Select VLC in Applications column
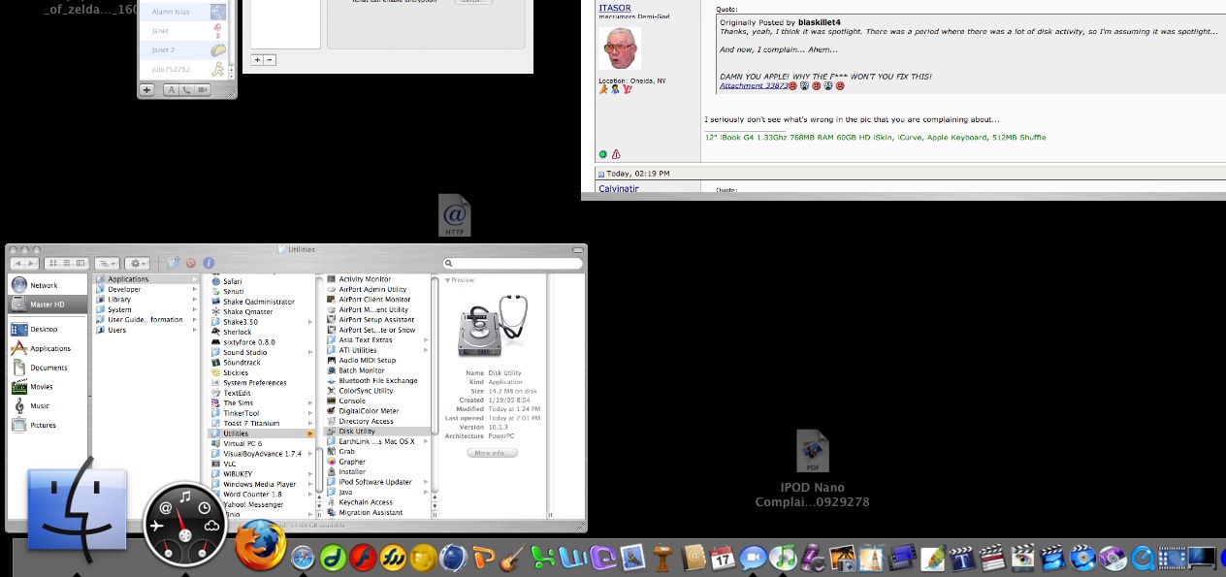Viewport: 1226px width, 577px height. click(x=263, y=464)
